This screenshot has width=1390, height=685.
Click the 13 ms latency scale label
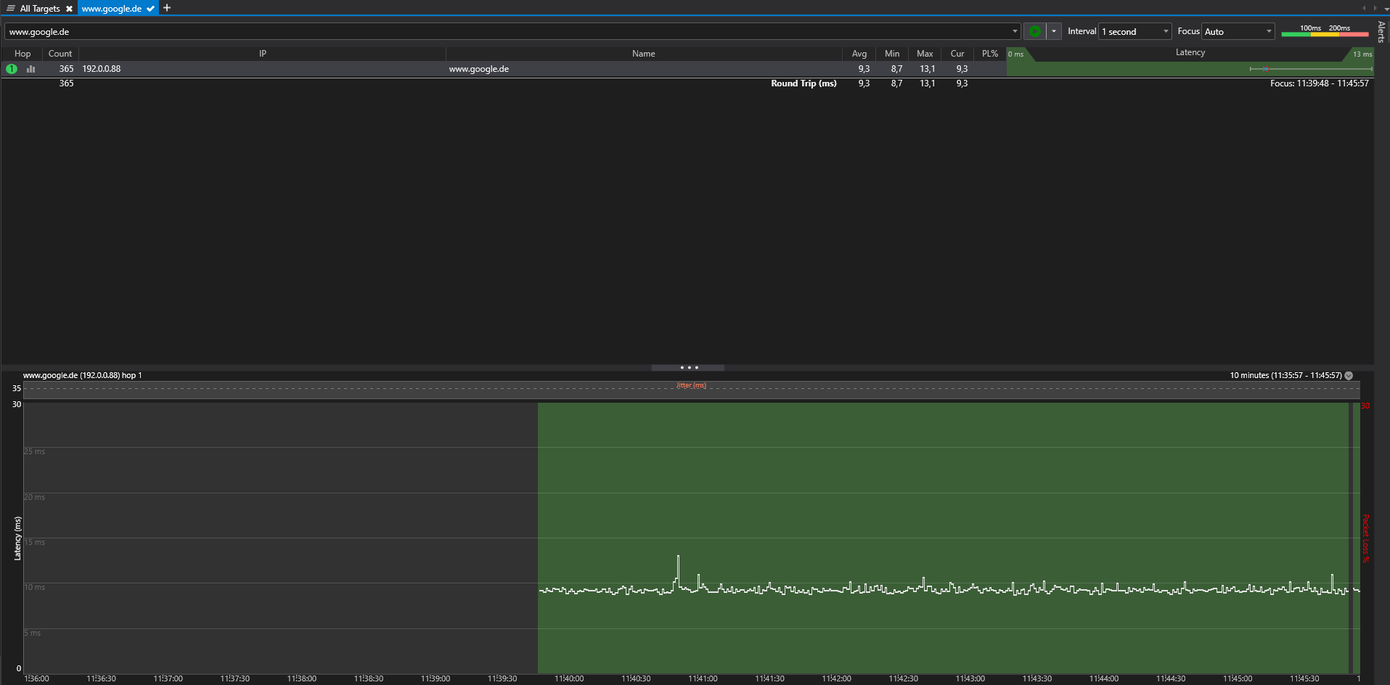tap(1362, 54)
